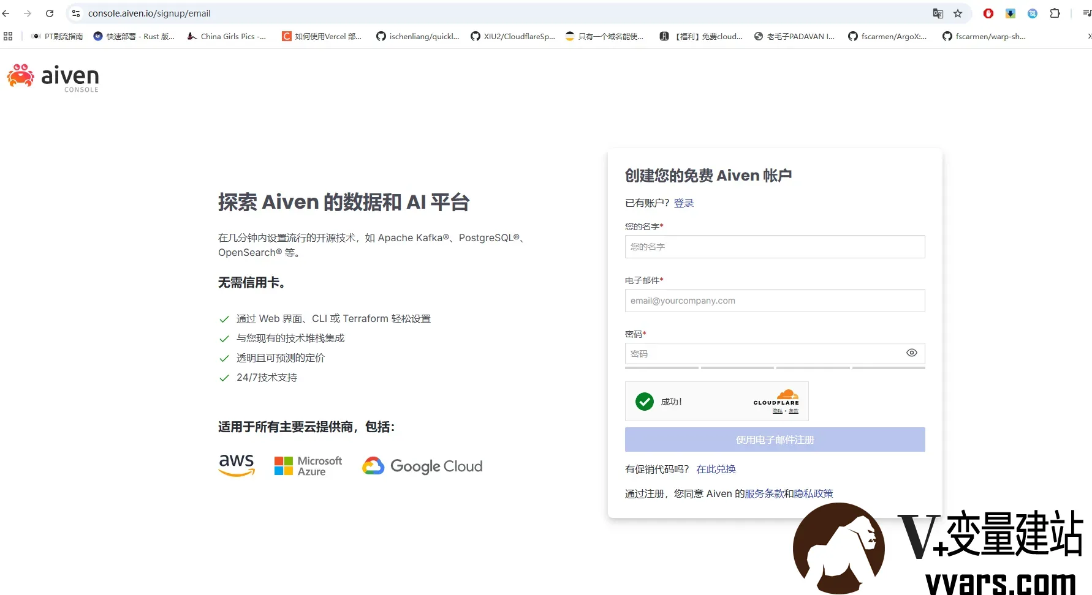The height and width of the screenshot is (595, 1092).
Task: Open the 【福利】免费cloud bookmark
Action: [701, 36]
